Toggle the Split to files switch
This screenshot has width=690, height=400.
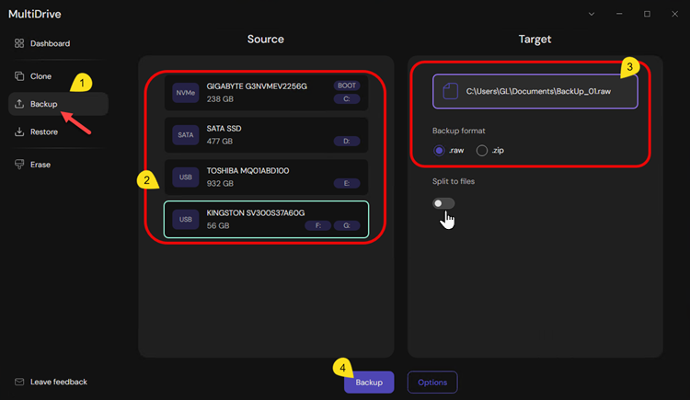(443, 203)
